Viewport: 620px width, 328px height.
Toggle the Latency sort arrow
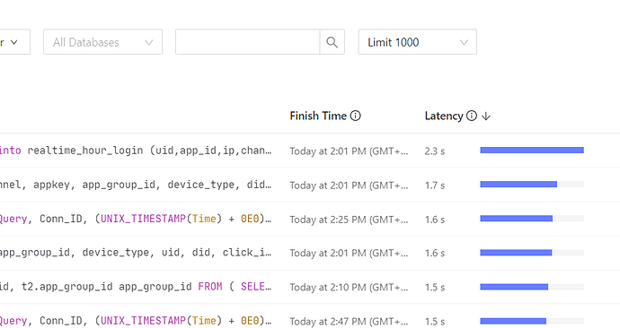pos(486,116)
